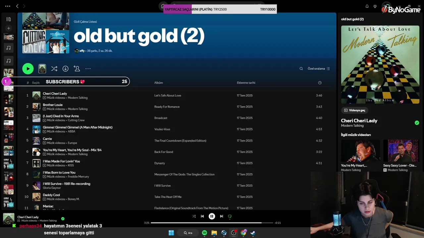The width and height of the screenshot is (424, 238).
Task: Open the Freddie Mercury artist link
Action: (79, 177)
